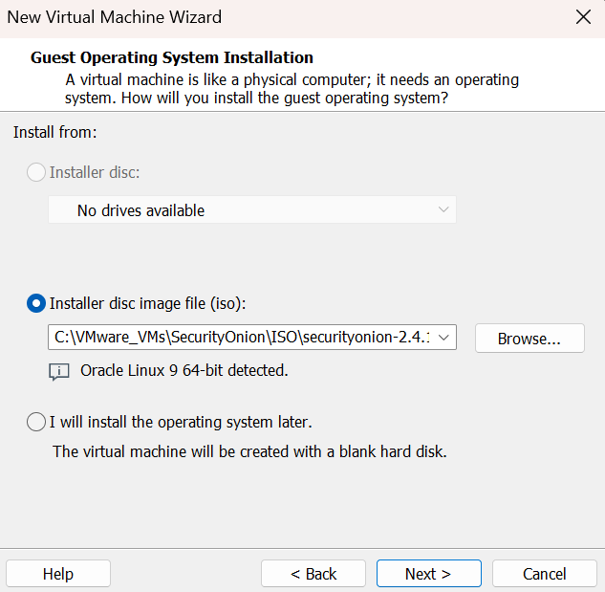
Task: Click the info icon beside Oracle Linux detected
Action: 59,371
